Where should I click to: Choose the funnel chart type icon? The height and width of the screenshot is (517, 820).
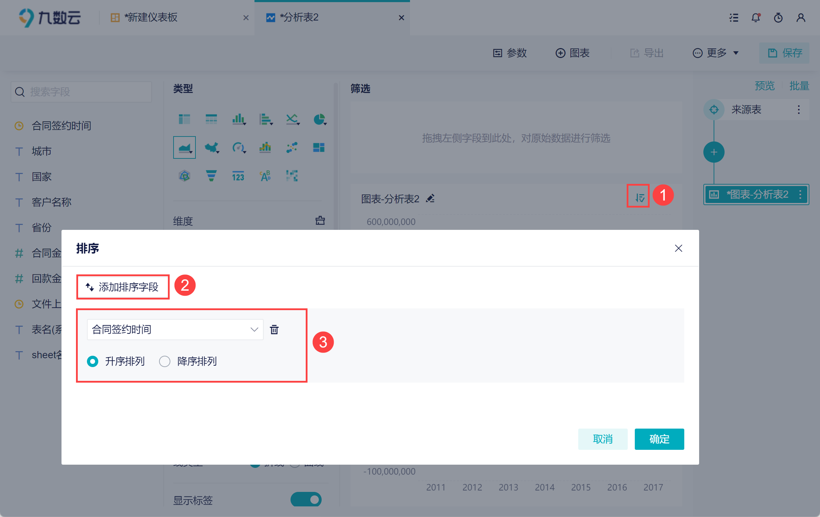(211, 175)
